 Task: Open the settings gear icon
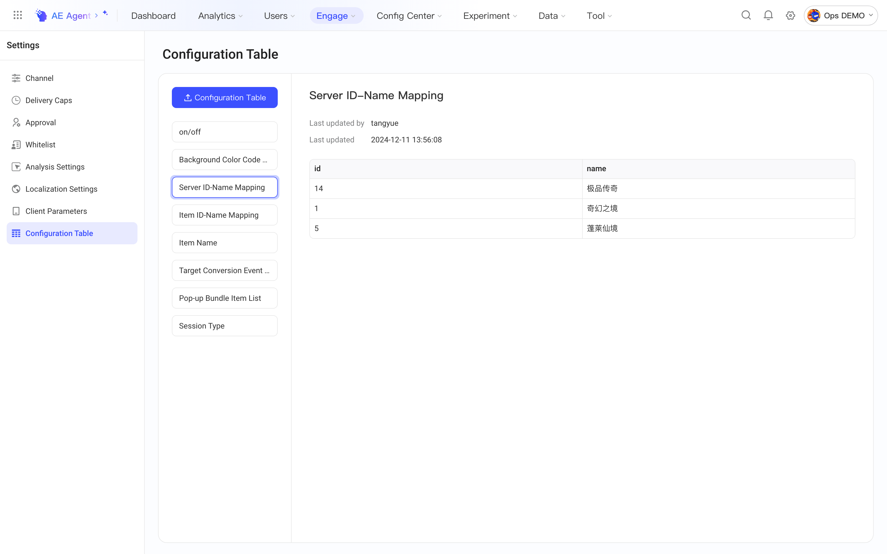coord(790,16)
